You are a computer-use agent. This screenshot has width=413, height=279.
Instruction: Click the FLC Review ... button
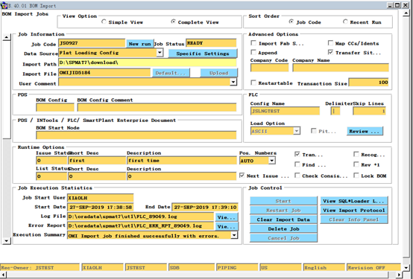click(x=365, y=131)
